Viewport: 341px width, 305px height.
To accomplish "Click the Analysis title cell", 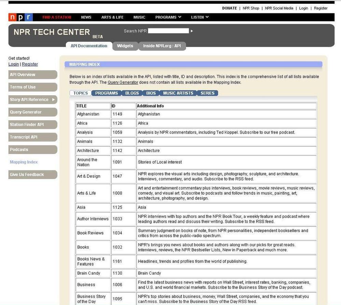I will [x=93, y=132].
